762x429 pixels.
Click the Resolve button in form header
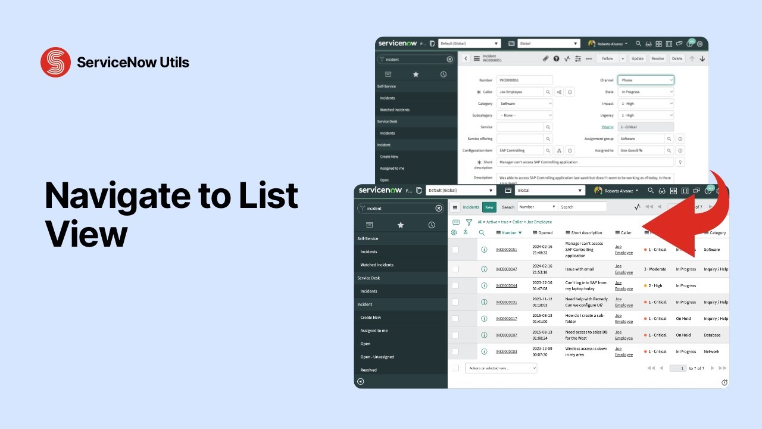coord(657,58)
